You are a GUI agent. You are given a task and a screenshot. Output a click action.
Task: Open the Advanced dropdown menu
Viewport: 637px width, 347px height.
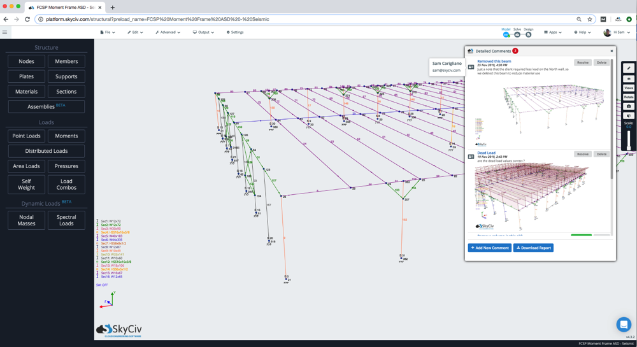tap(168, 32)
